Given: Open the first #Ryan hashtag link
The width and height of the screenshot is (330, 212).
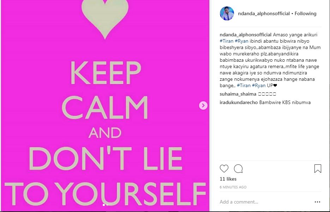Looking at the screenshot, I should 242,41.
